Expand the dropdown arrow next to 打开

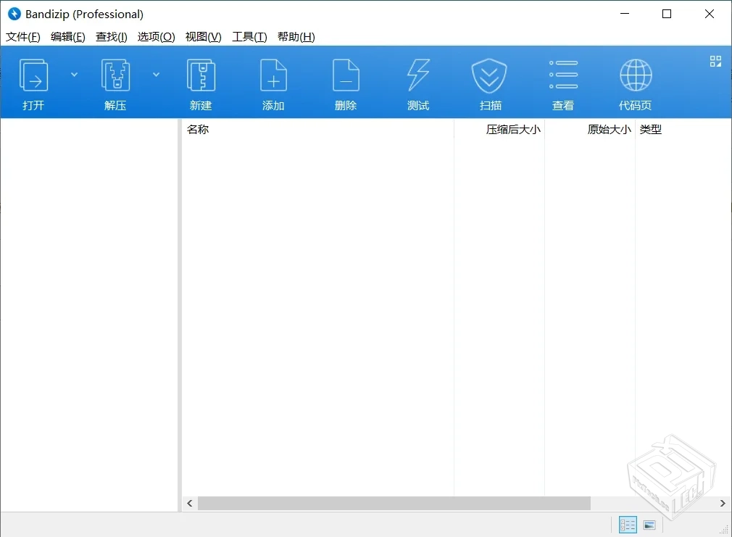click(x=74, y=74)
